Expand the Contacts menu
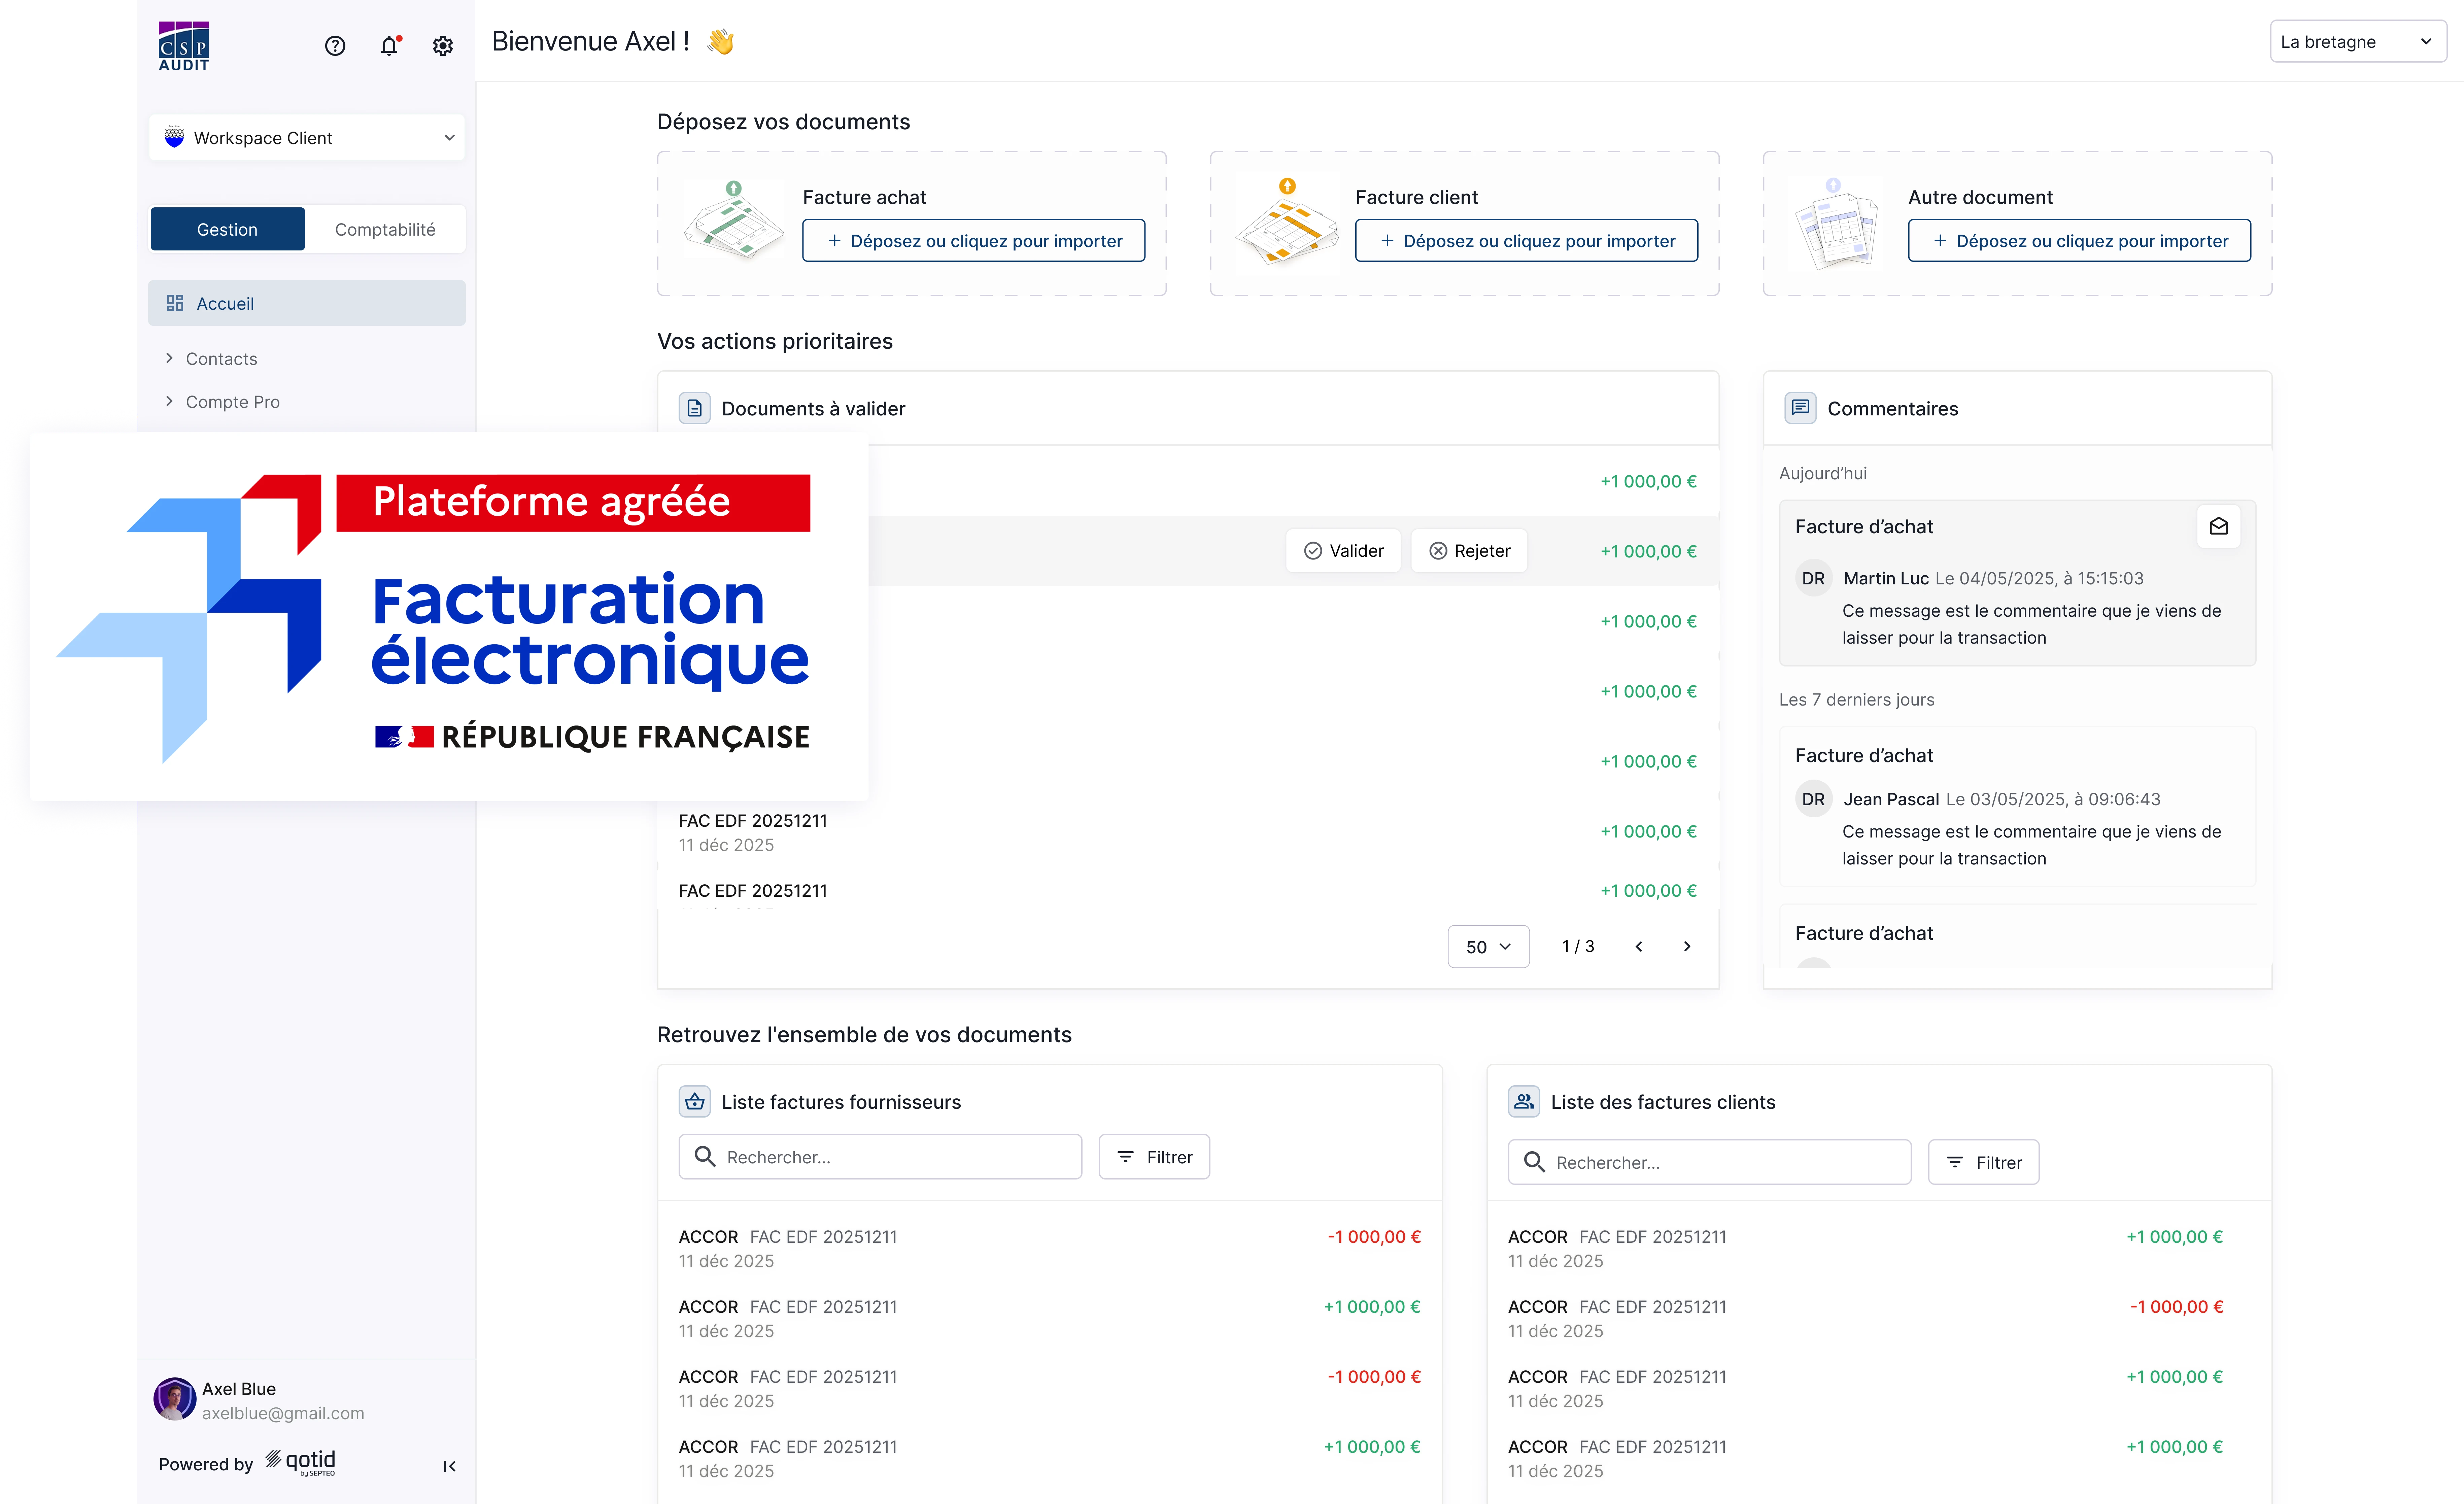This screenshot has width=2464, height=1504. 221,359
